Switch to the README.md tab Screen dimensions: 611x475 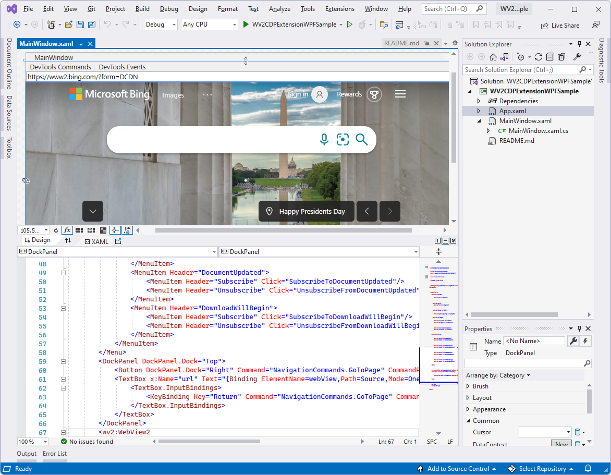coord(402,43)
